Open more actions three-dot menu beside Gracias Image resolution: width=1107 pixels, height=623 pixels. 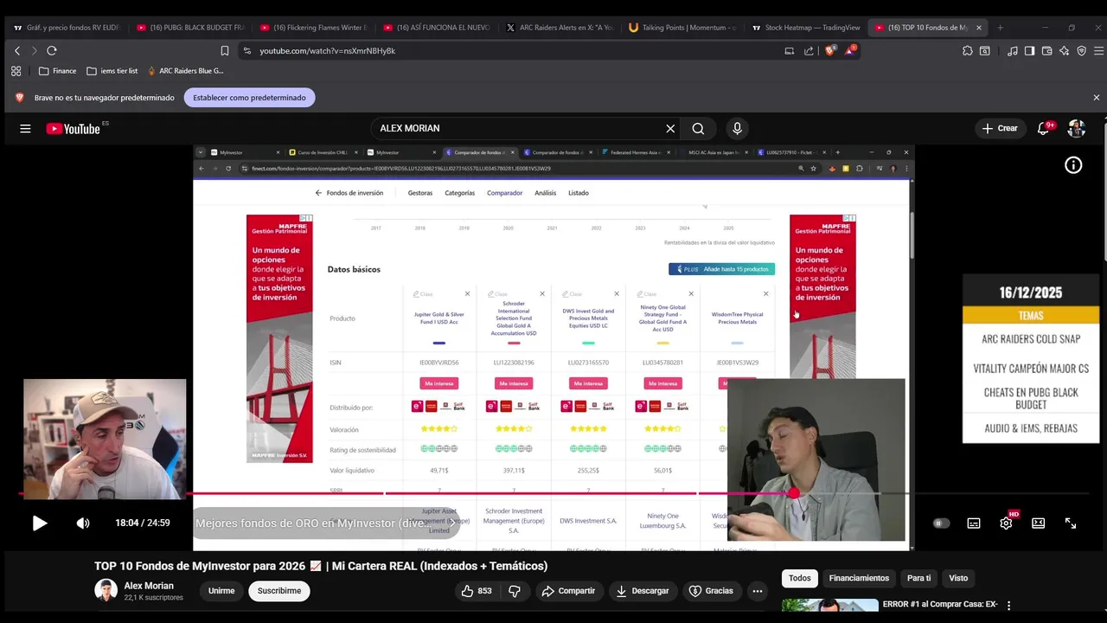tap(758, 591)
